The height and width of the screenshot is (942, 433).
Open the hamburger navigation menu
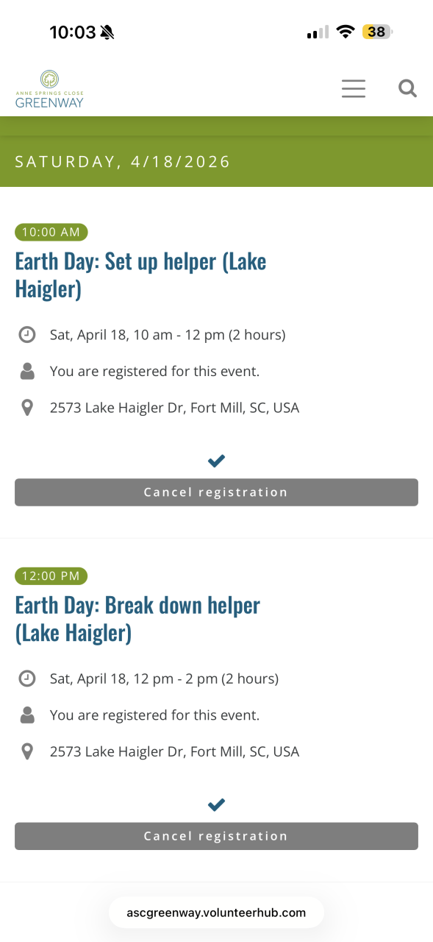tap(354, 89)
